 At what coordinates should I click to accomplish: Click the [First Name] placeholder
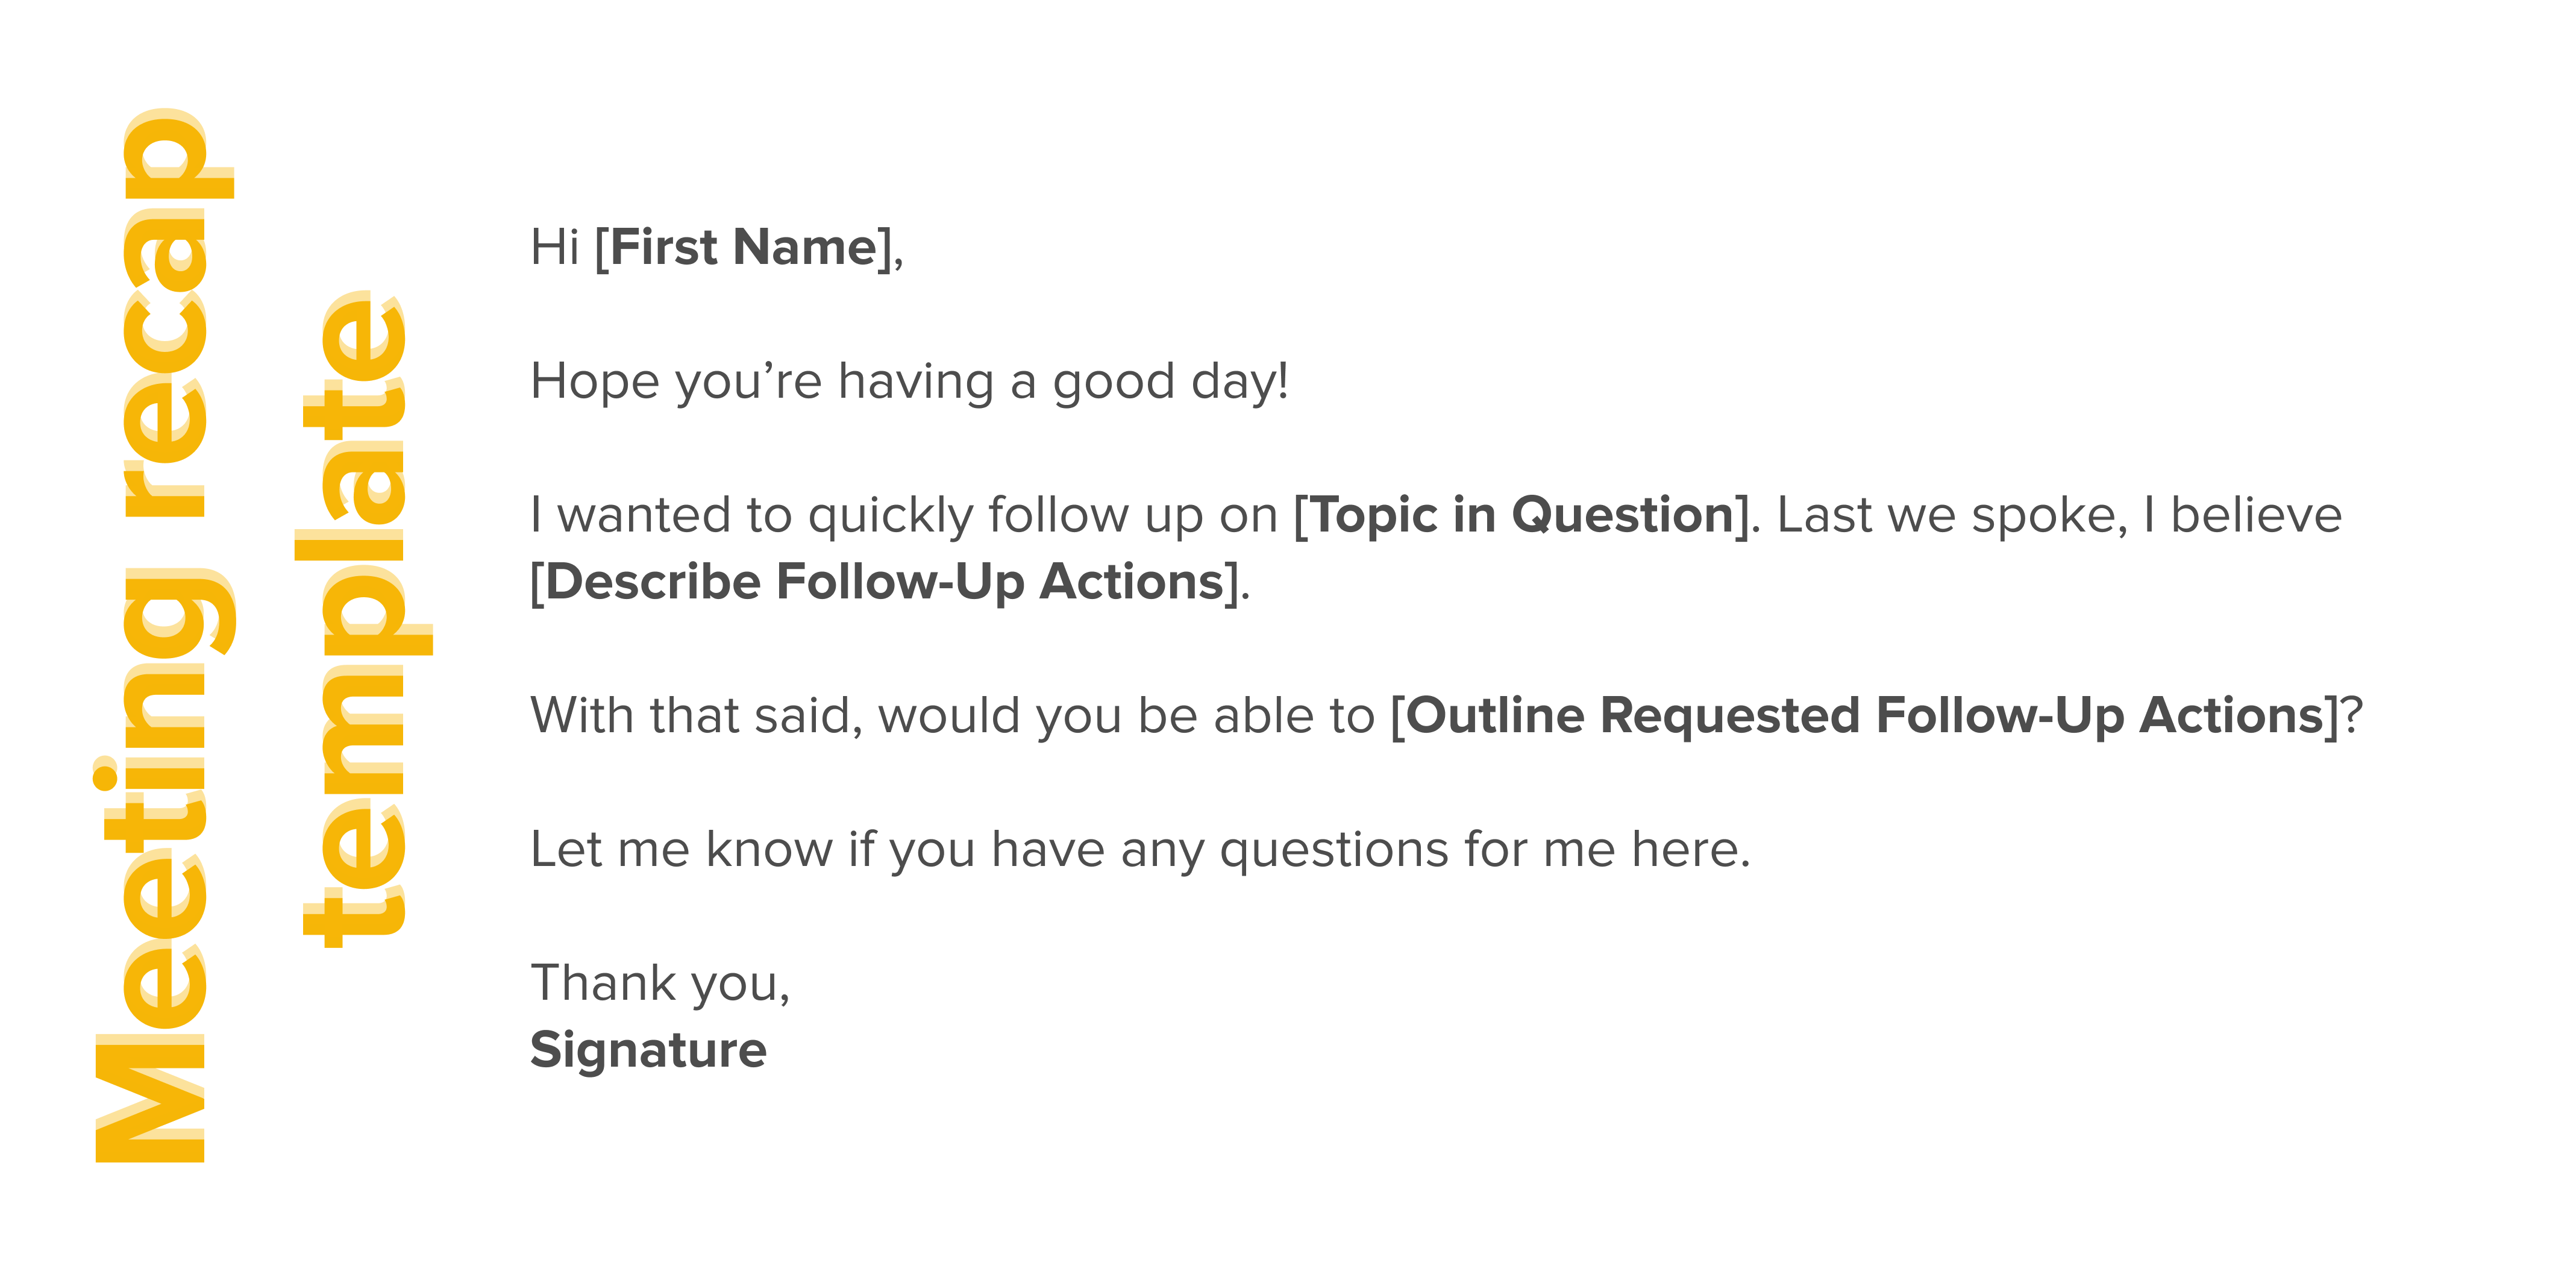pos(747,247)
